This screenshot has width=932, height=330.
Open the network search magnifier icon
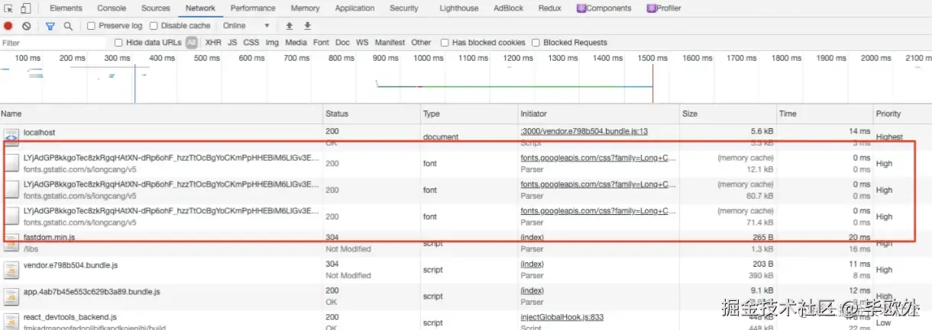[x=68, y=26]
